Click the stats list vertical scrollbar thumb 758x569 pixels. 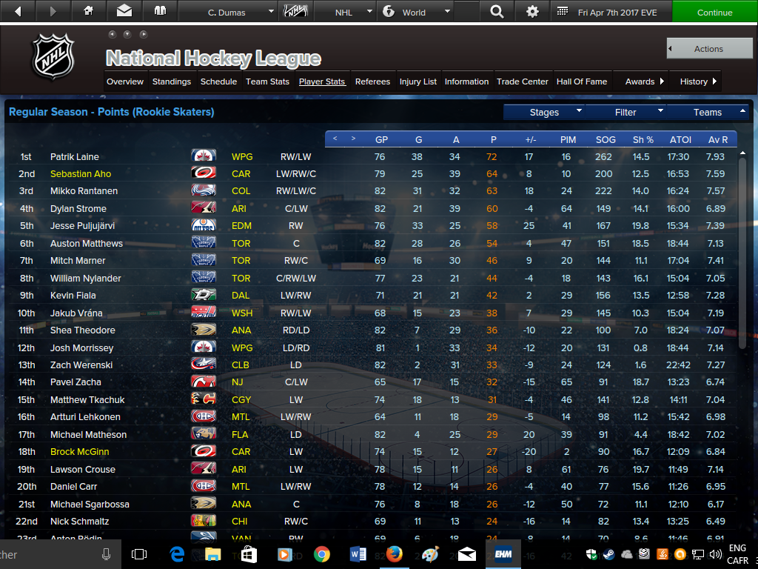coord(742,252)
